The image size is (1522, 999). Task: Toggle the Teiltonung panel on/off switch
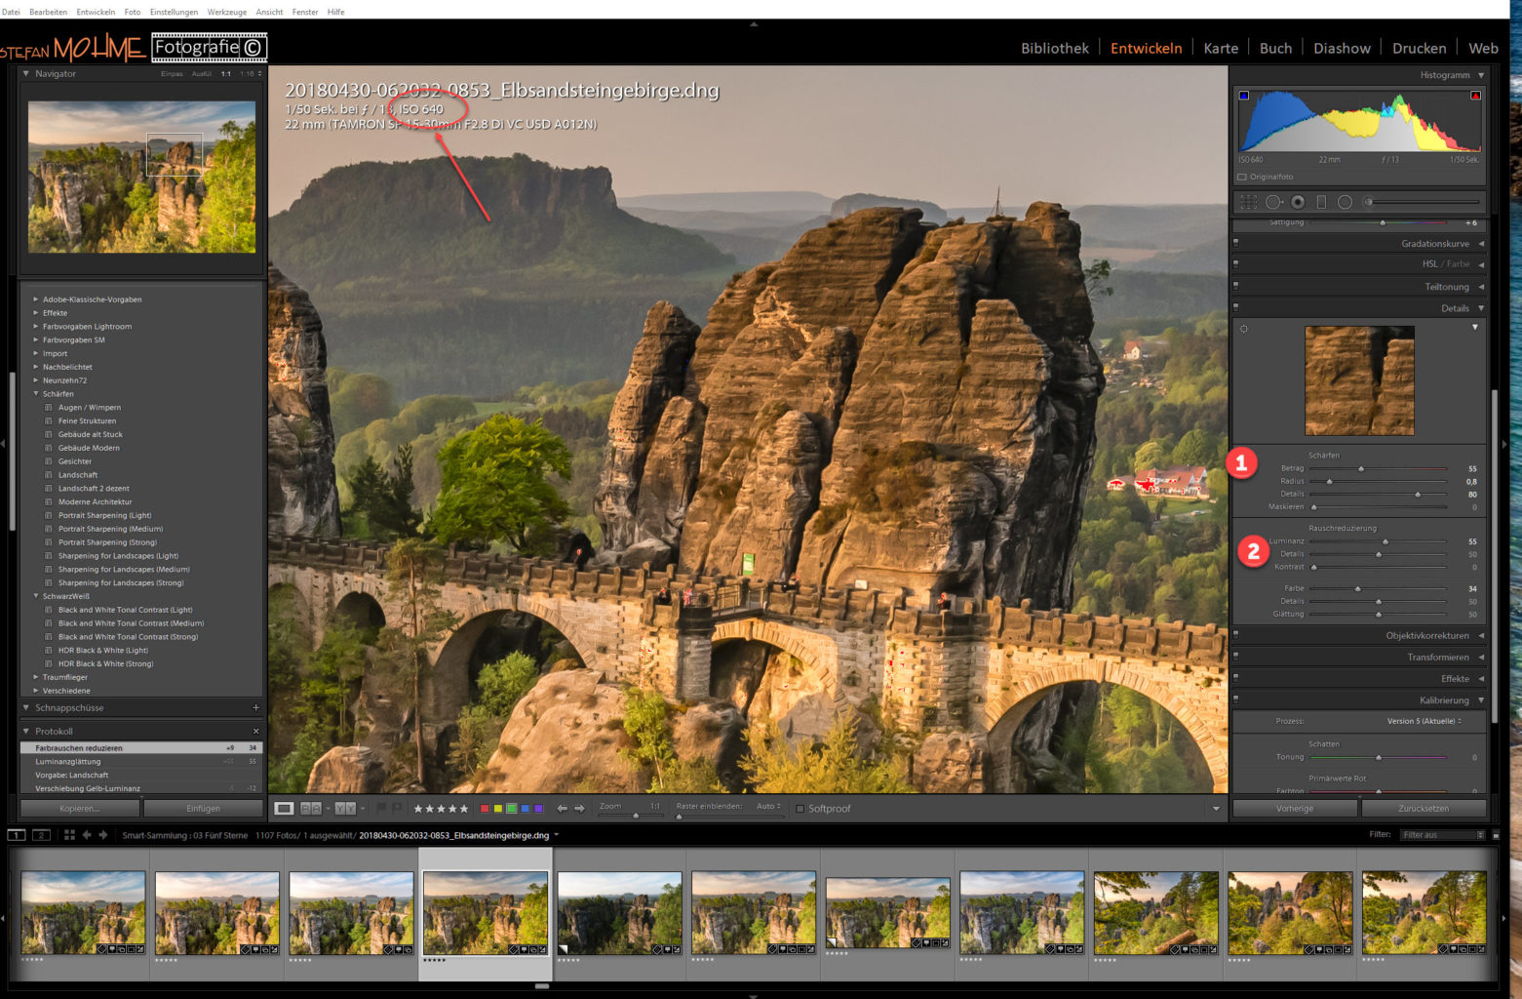tap(1236, 286)
